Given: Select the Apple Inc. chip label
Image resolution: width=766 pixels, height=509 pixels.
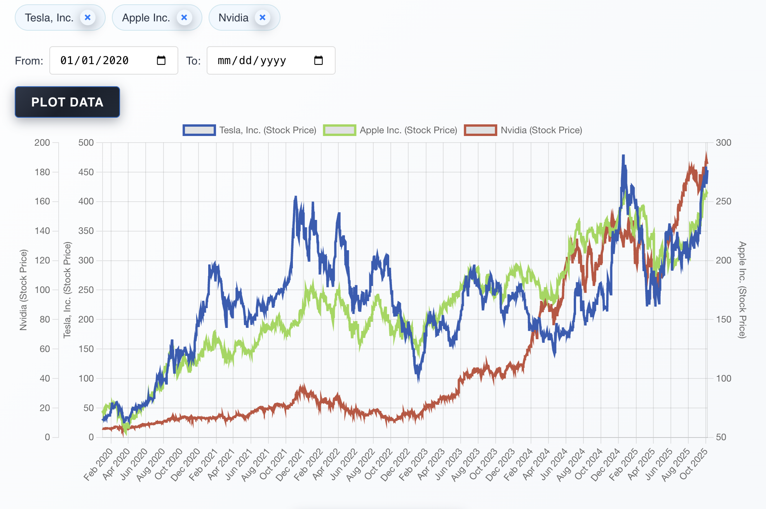Looking at the screenshot, I should click(x=146, y=18).
